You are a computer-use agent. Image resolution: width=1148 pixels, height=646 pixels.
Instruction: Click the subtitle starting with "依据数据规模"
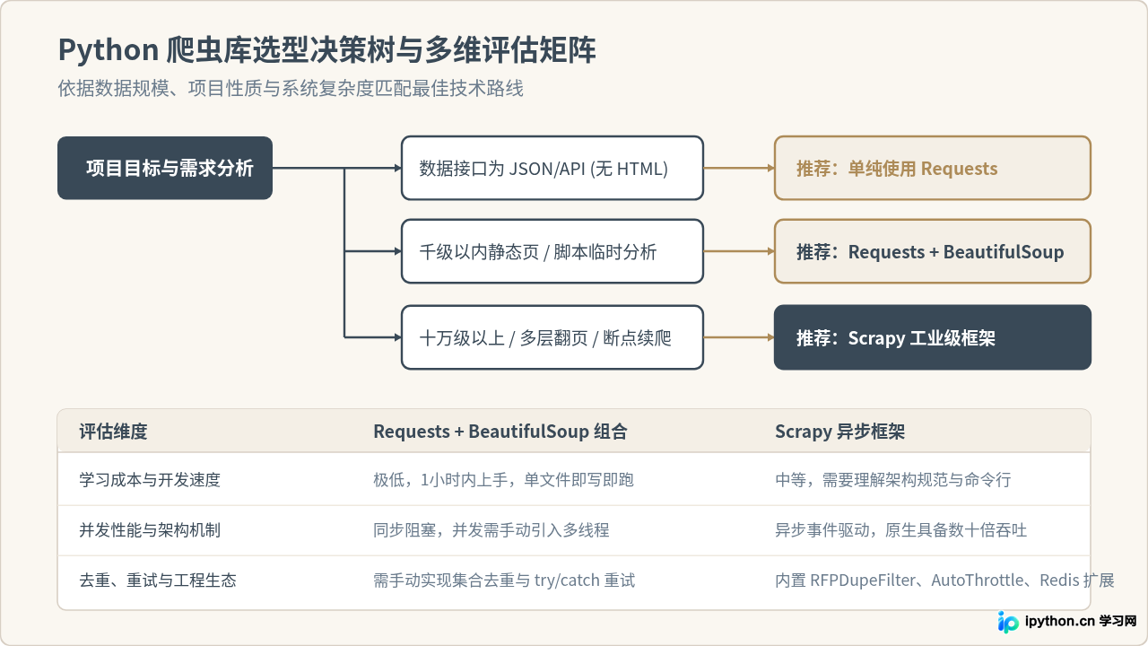click(291, 89)
